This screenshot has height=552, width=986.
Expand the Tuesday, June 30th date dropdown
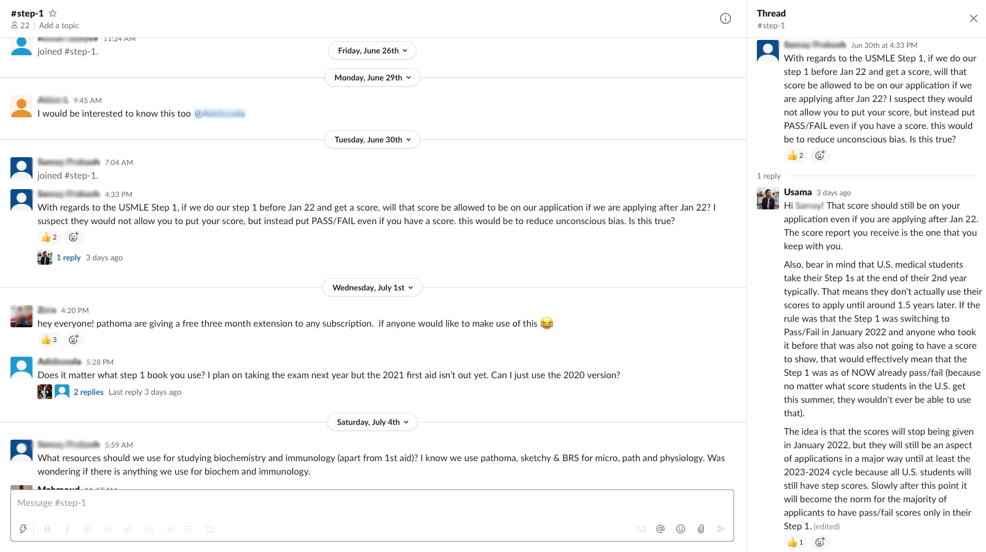372,139
